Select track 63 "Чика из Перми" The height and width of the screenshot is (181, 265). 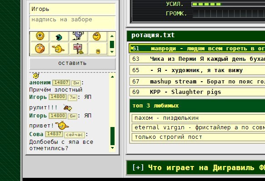coord(197,59)
